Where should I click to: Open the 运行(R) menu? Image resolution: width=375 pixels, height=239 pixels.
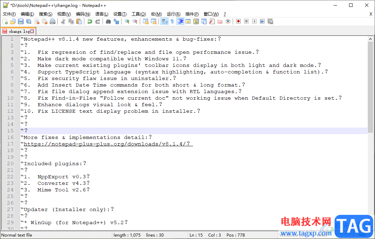pos(174,14)
